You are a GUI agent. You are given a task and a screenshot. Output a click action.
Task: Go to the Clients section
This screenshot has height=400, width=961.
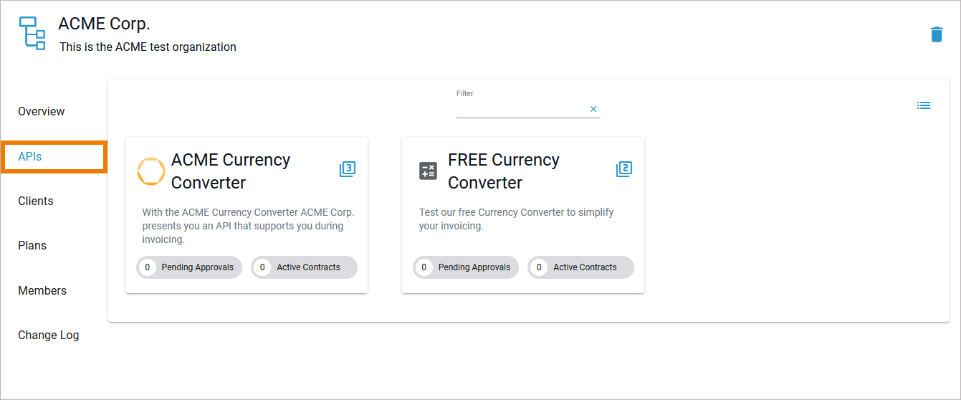pos(36,201)
